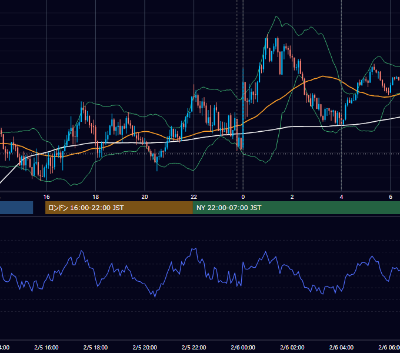Screen dimensions: 400x353
Task: Click the NY 22:00-07:00 JST session bar
Action: pyautogui.click(x=296, y=208)
